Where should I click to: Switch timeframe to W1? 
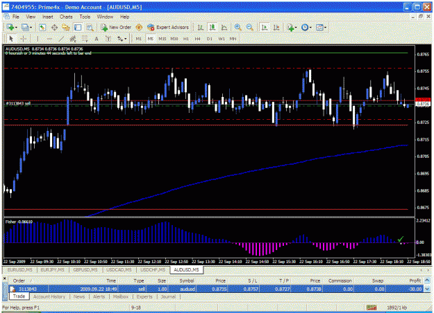click(222, 39)
